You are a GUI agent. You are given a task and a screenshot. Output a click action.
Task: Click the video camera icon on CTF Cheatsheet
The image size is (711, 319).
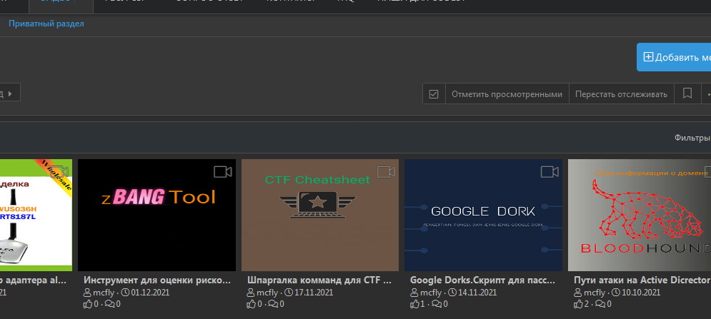point(386,172)
